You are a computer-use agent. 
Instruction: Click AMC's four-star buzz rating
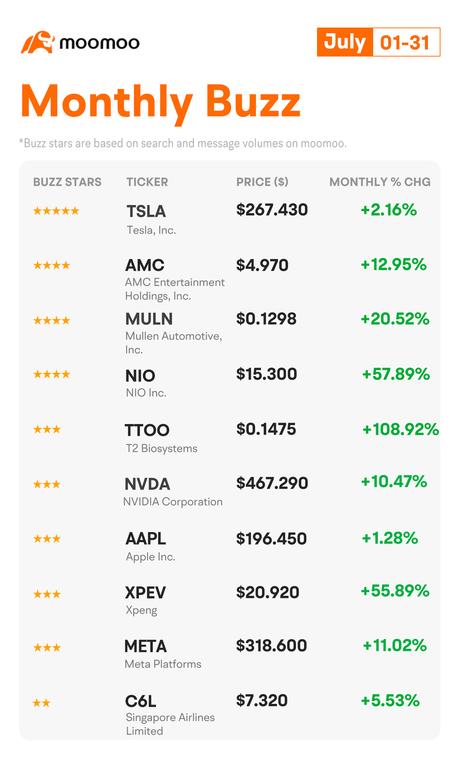(52, 265)
